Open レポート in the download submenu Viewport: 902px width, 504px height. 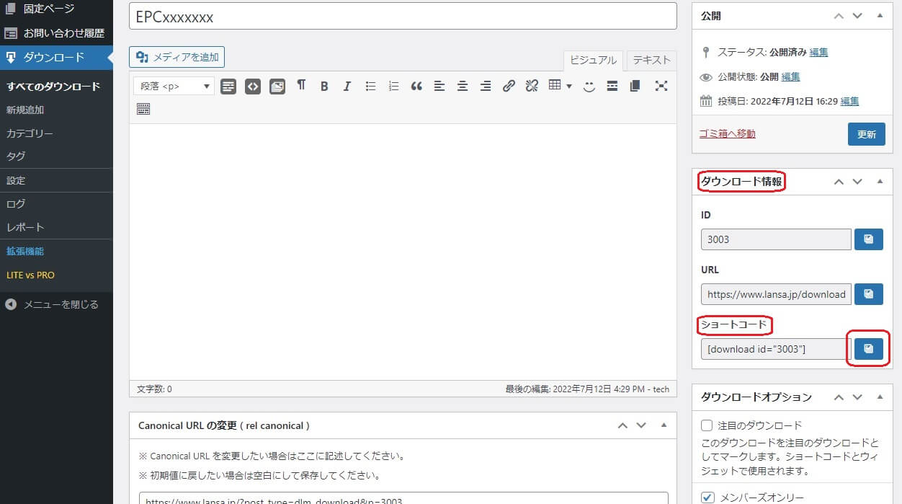pos(25,227)
